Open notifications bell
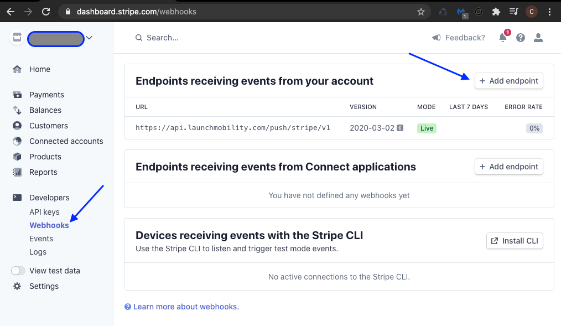Screen dimensions: 561x326 503,37
